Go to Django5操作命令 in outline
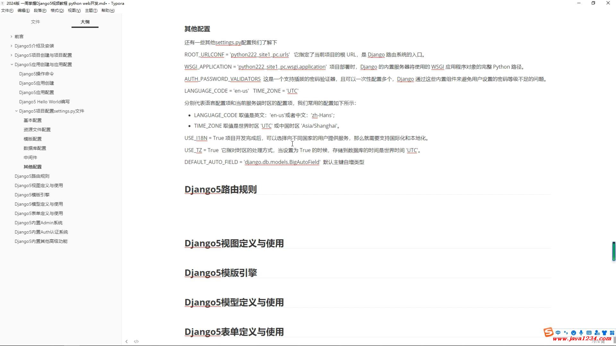Image resolution: width=616 pixels, height=346 pixels. point(36,74)
